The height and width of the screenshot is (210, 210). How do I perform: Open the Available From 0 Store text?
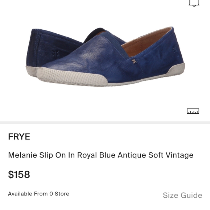39,194
